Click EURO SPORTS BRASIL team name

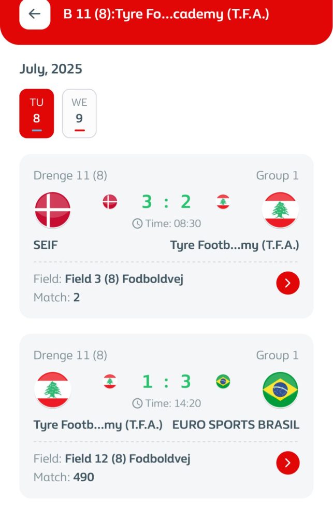click(x=236, y=425)
